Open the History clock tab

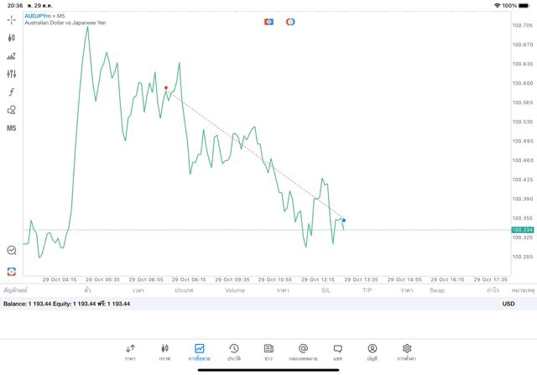coord(234,352)
